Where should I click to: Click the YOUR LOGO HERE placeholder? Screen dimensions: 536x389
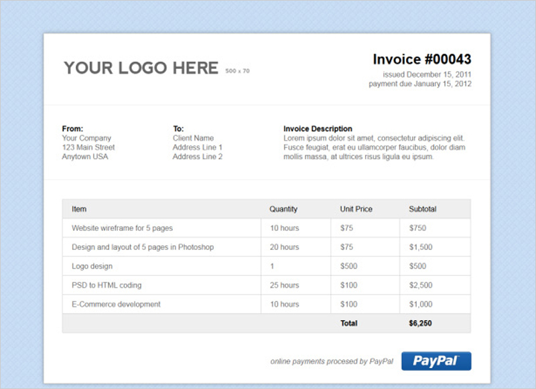(141, 68)
